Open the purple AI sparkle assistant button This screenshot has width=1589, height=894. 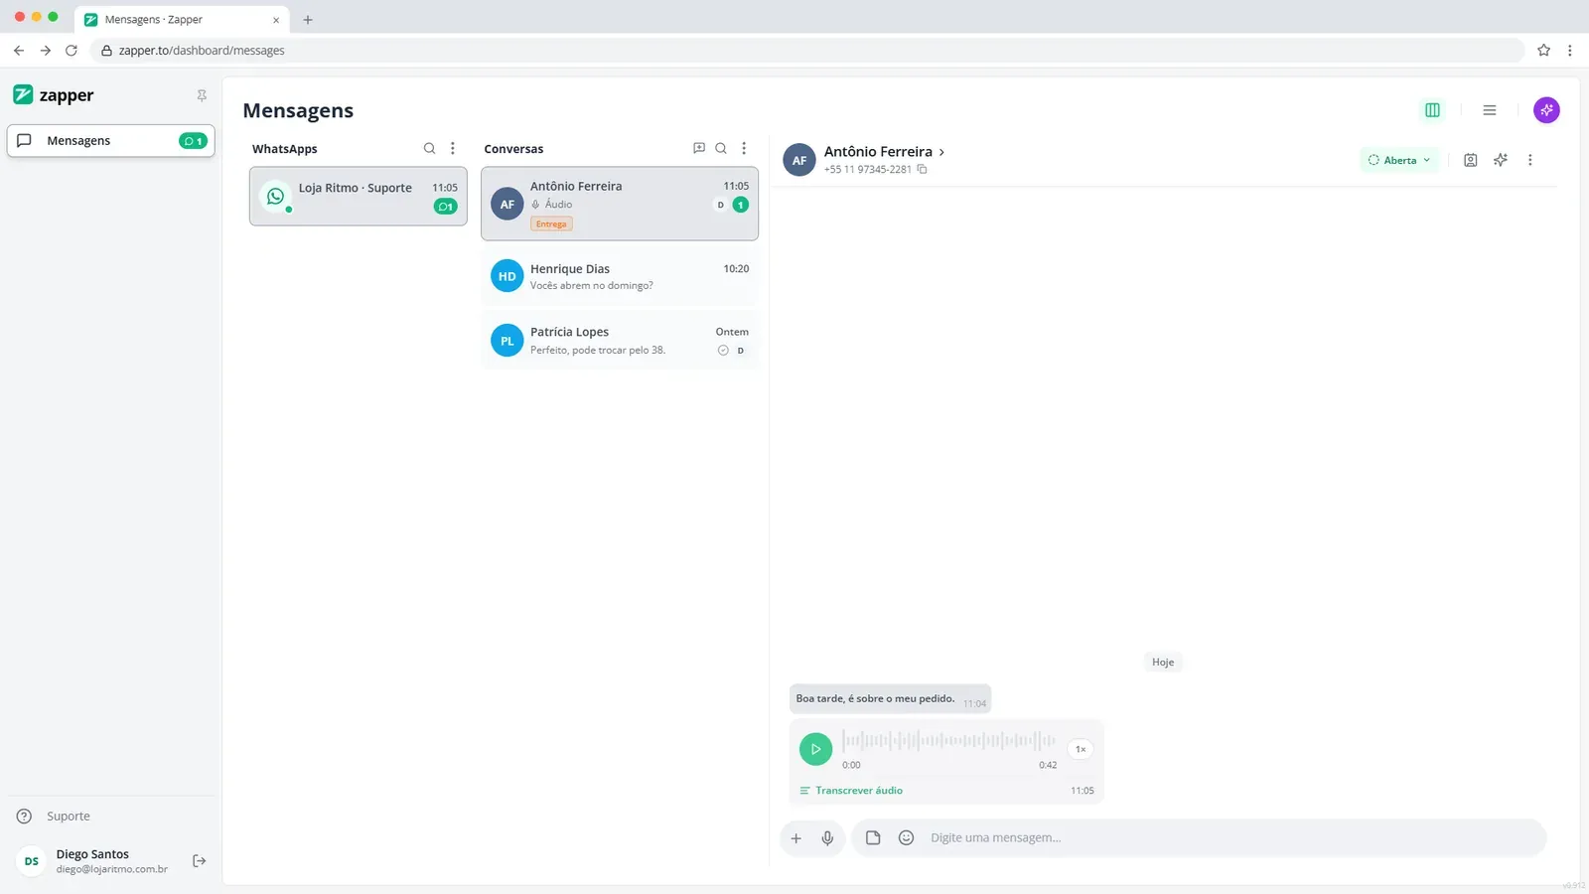1546,110
